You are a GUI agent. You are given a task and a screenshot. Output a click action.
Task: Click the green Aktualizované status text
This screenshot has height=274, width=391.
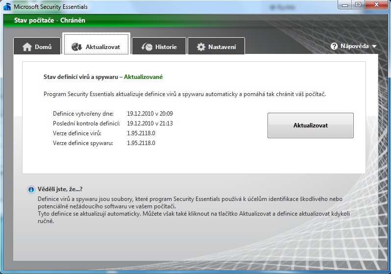(143, 77)
